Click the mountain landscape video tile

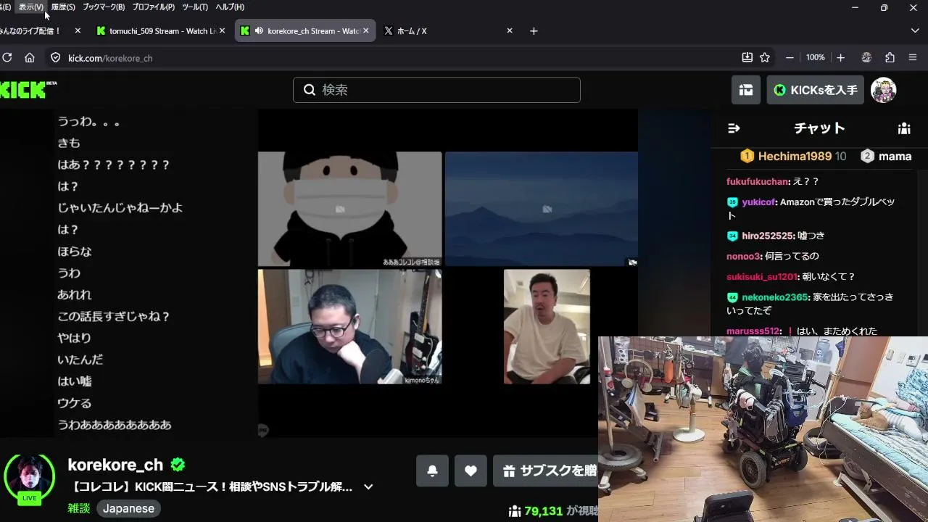coord(542,209)
